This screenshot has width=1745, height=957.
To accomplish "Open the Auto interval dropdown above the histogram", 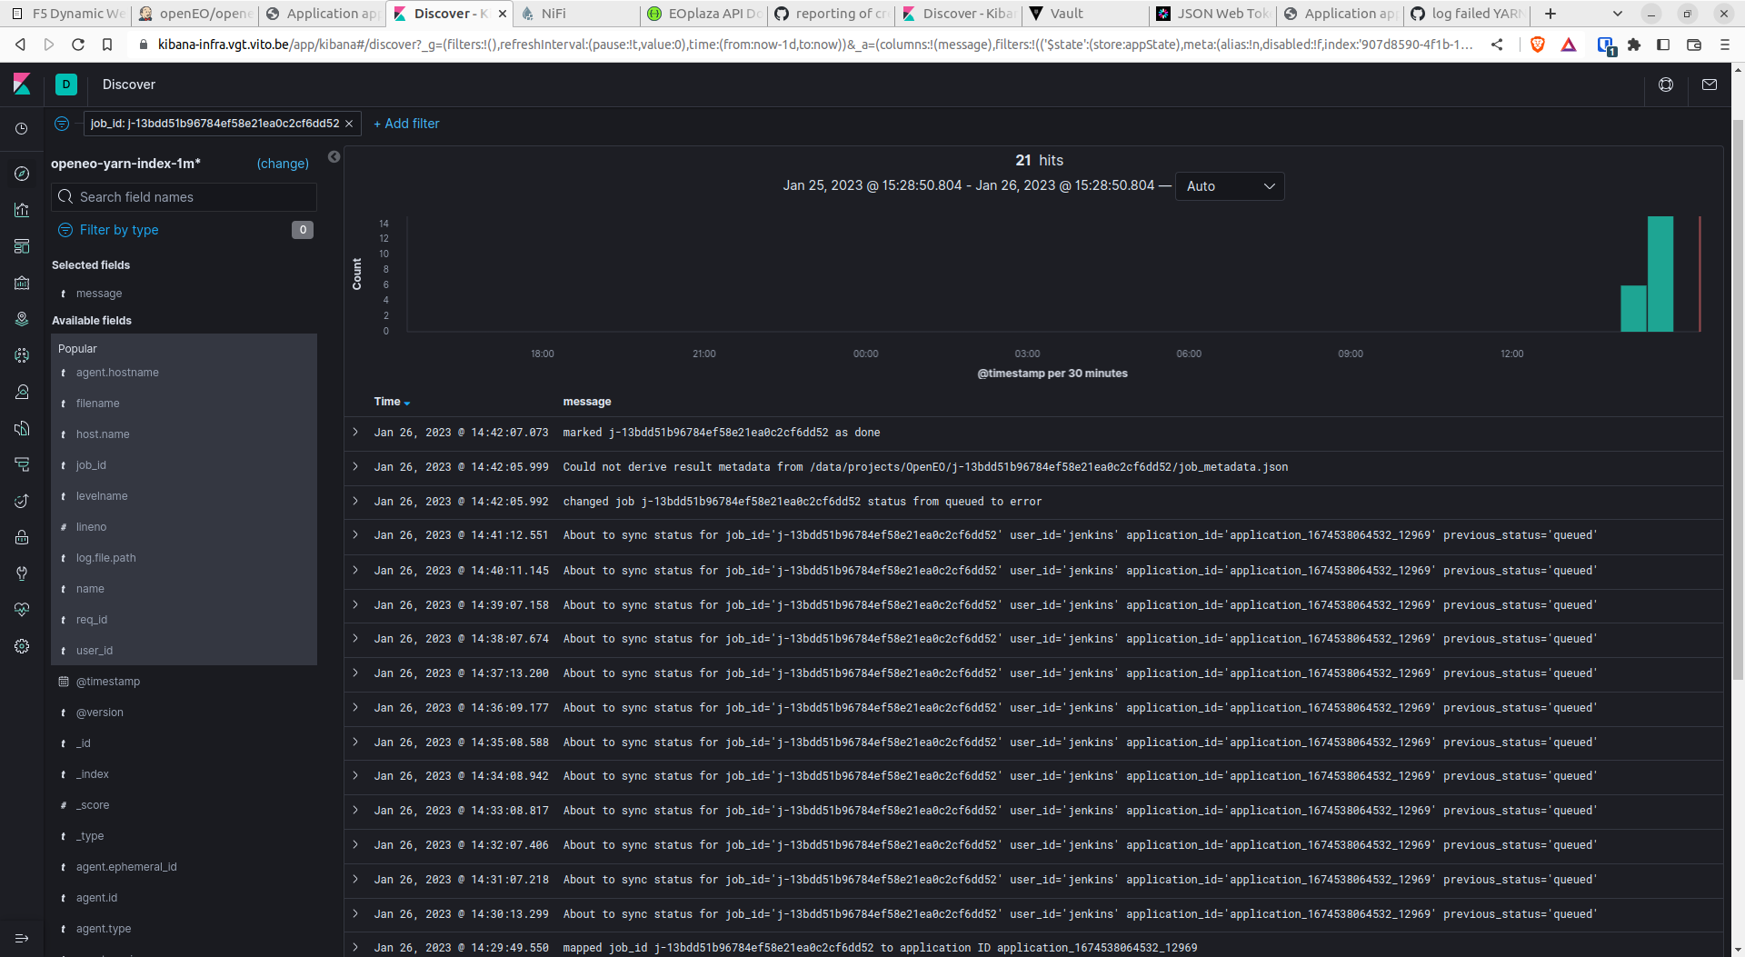I will [1230, 185].
